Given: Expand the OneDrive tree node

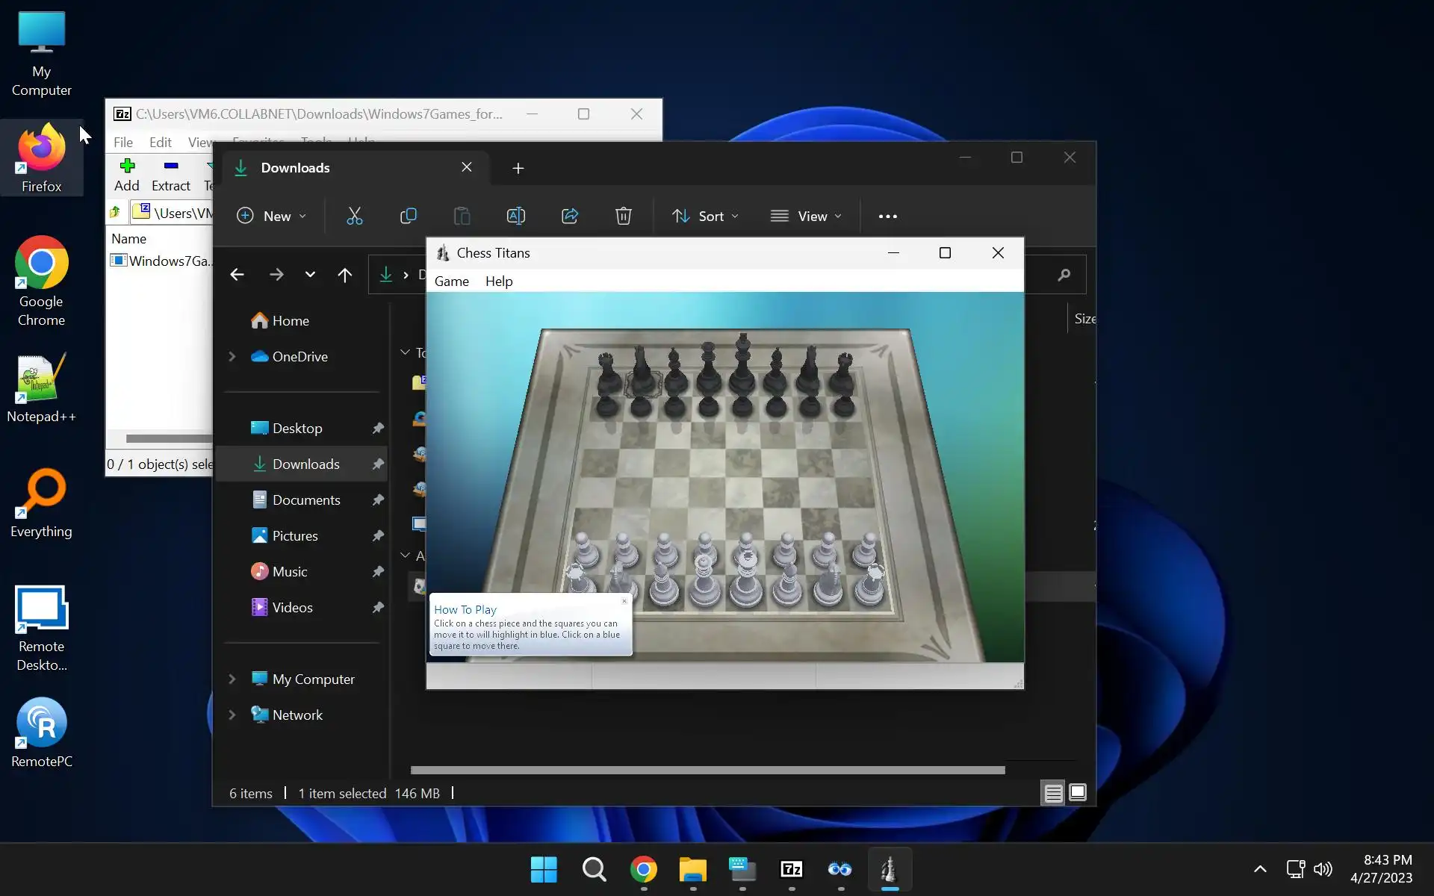Looking at the screenshot, I should pyautogui.click(x=232, y=357).
